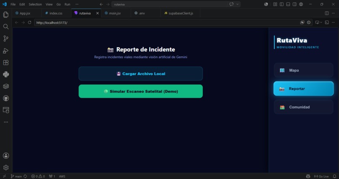Open the Selection menu
This screenshot has width=339, height=179.
click(35, 4)
